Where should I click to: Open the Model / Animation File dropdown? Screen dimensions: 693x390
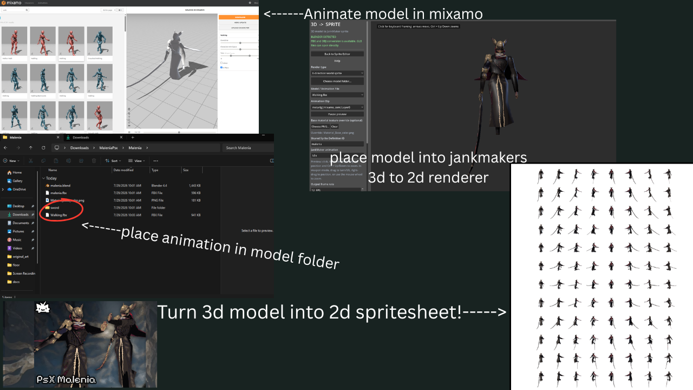click(x=337, y=95)
